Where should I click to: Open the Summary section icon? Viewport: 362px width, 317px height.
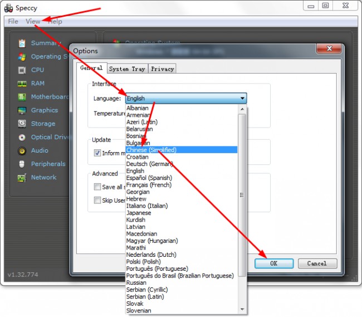tap(22, 43)
